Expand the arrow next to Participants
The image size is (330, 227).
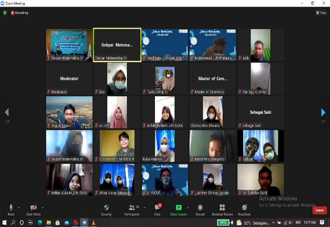click(x=144, y=207)
